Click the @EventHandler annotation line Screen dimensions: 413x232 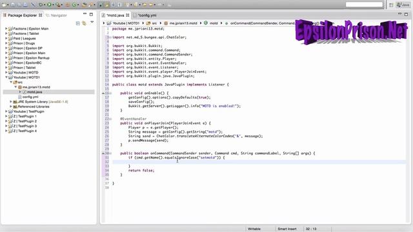[134, 119]
